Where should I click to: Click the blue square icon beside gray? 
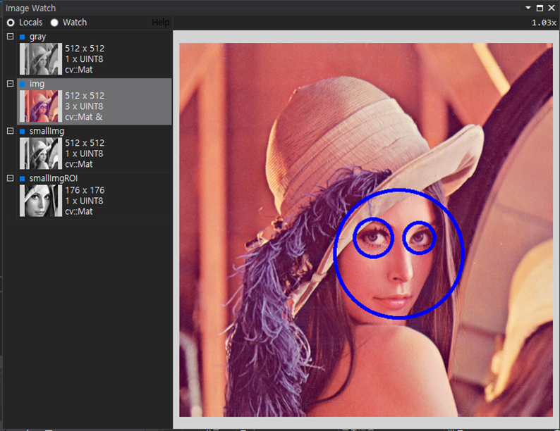(x=22, y=37)
